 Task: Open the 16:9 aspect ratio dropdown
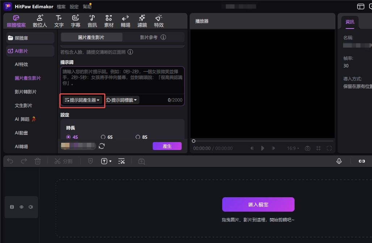(293, 148)
